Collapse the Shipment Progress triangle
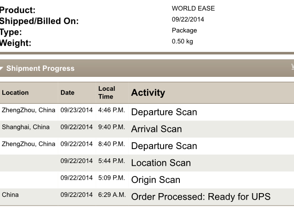 (1, 69)
